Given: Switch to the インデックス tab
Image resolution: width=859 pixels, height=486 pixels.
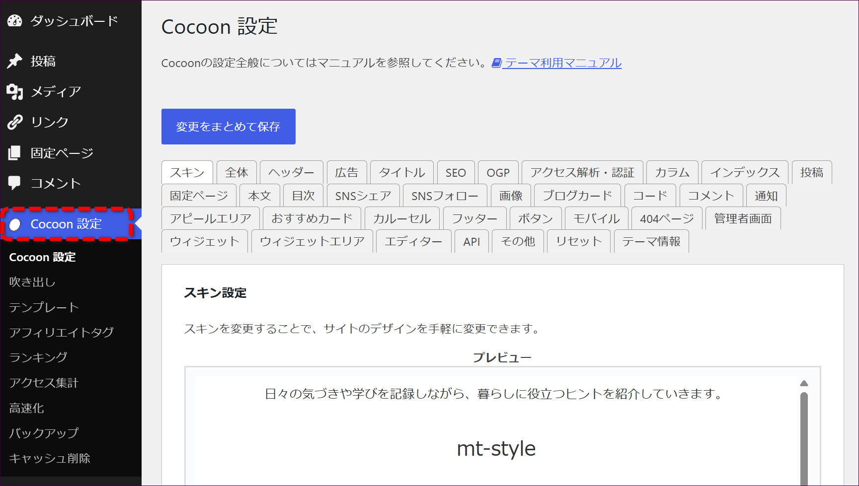Looking at the screenshot, I should click(745, 172).
